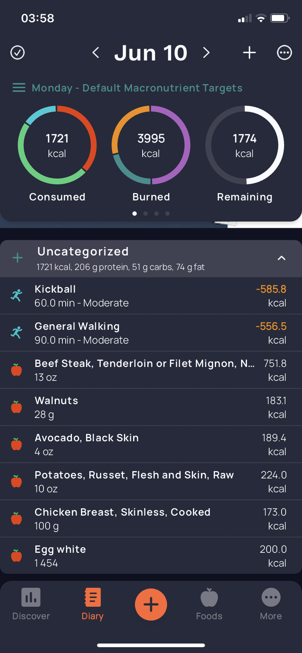The width and height of the screenshot is (302, 653).
Task: Tap the orange add button in tab bar
Action: click(x=151, y=605)
